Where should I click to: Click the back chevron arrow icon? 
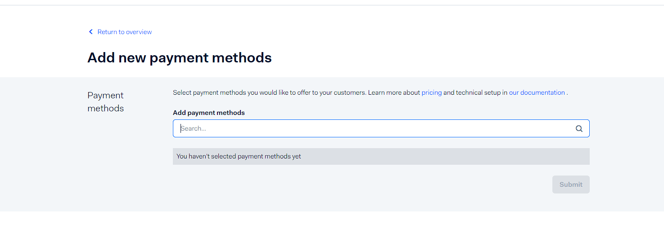click(90, 32)
